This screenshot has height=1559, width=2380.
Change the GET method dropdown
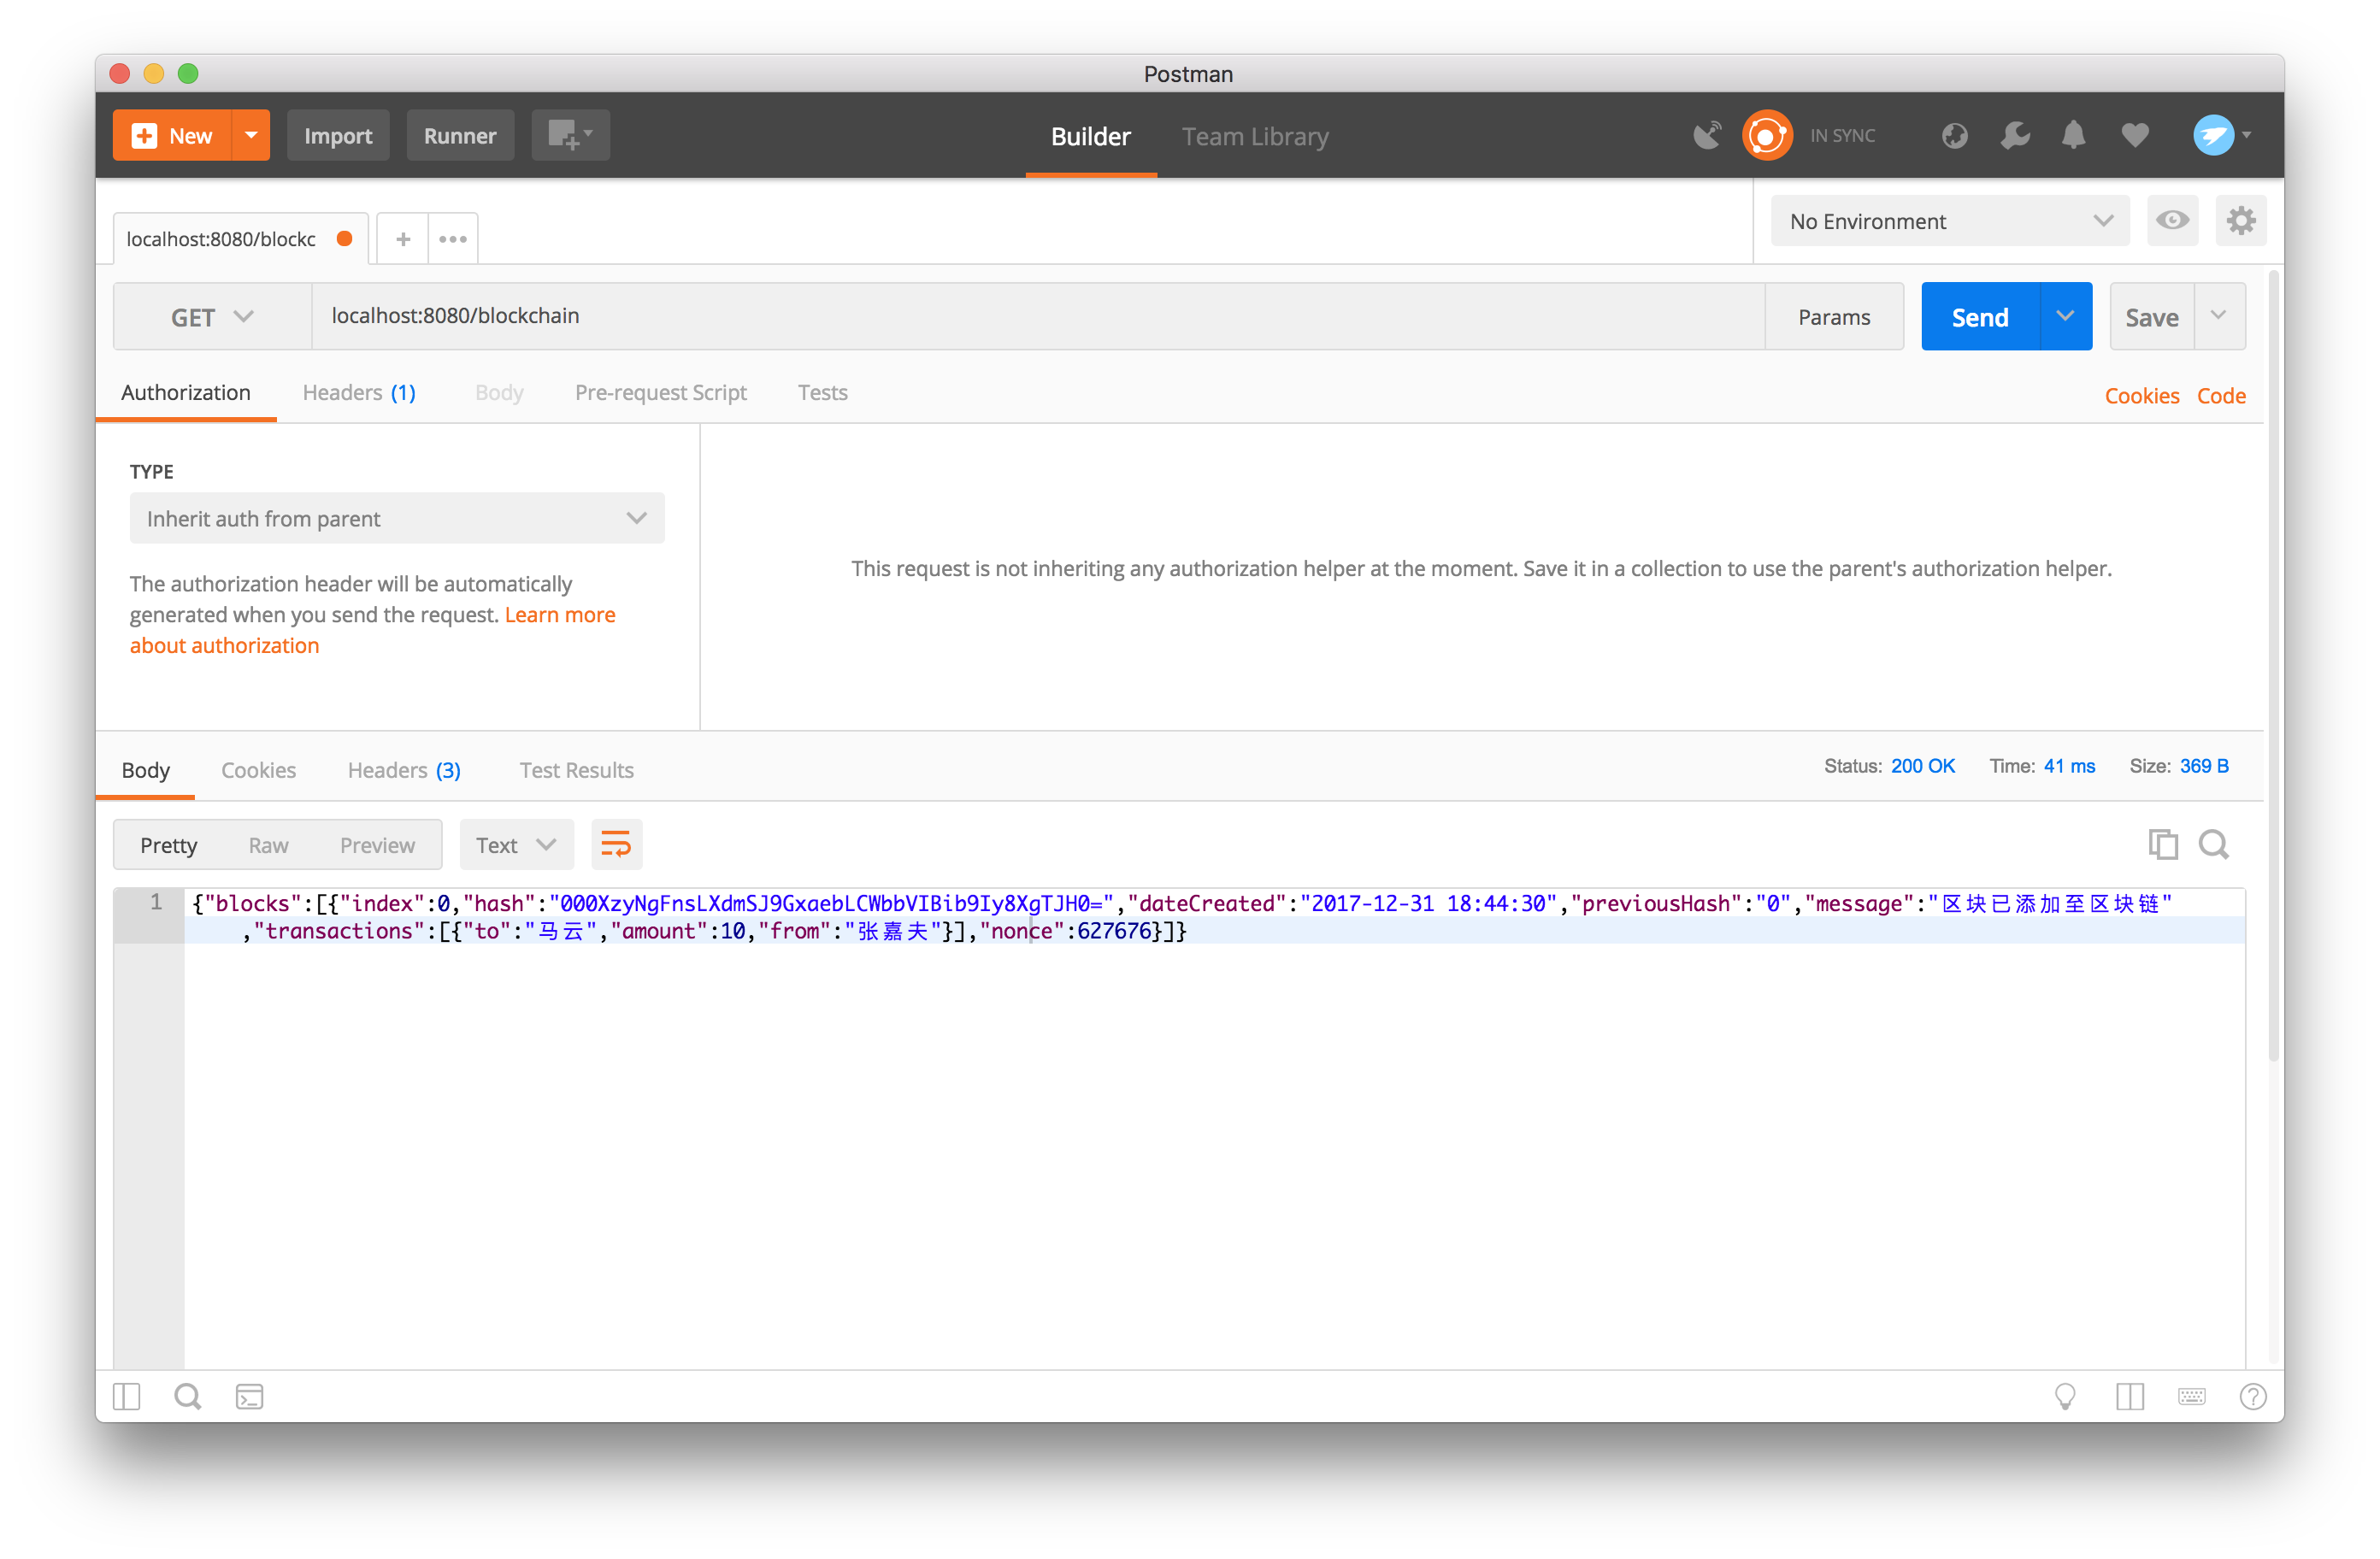point(212,317)
